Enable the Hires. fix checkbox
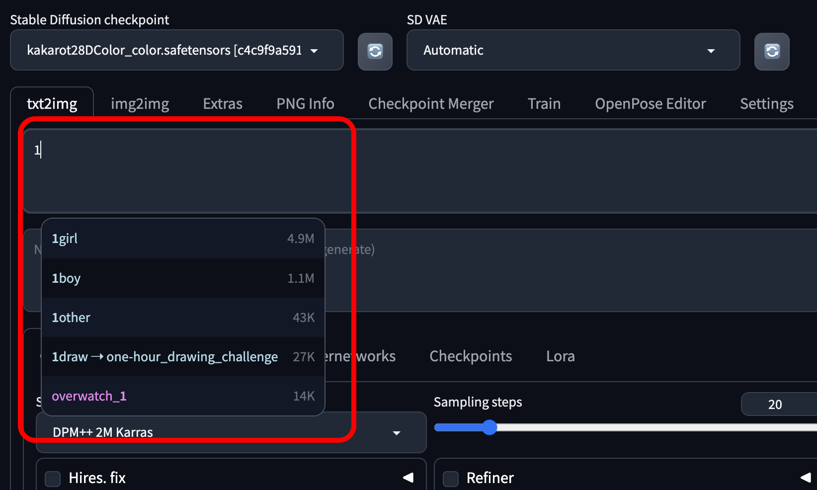The height and width of the screenshot is (490, 817). (52, 478)
